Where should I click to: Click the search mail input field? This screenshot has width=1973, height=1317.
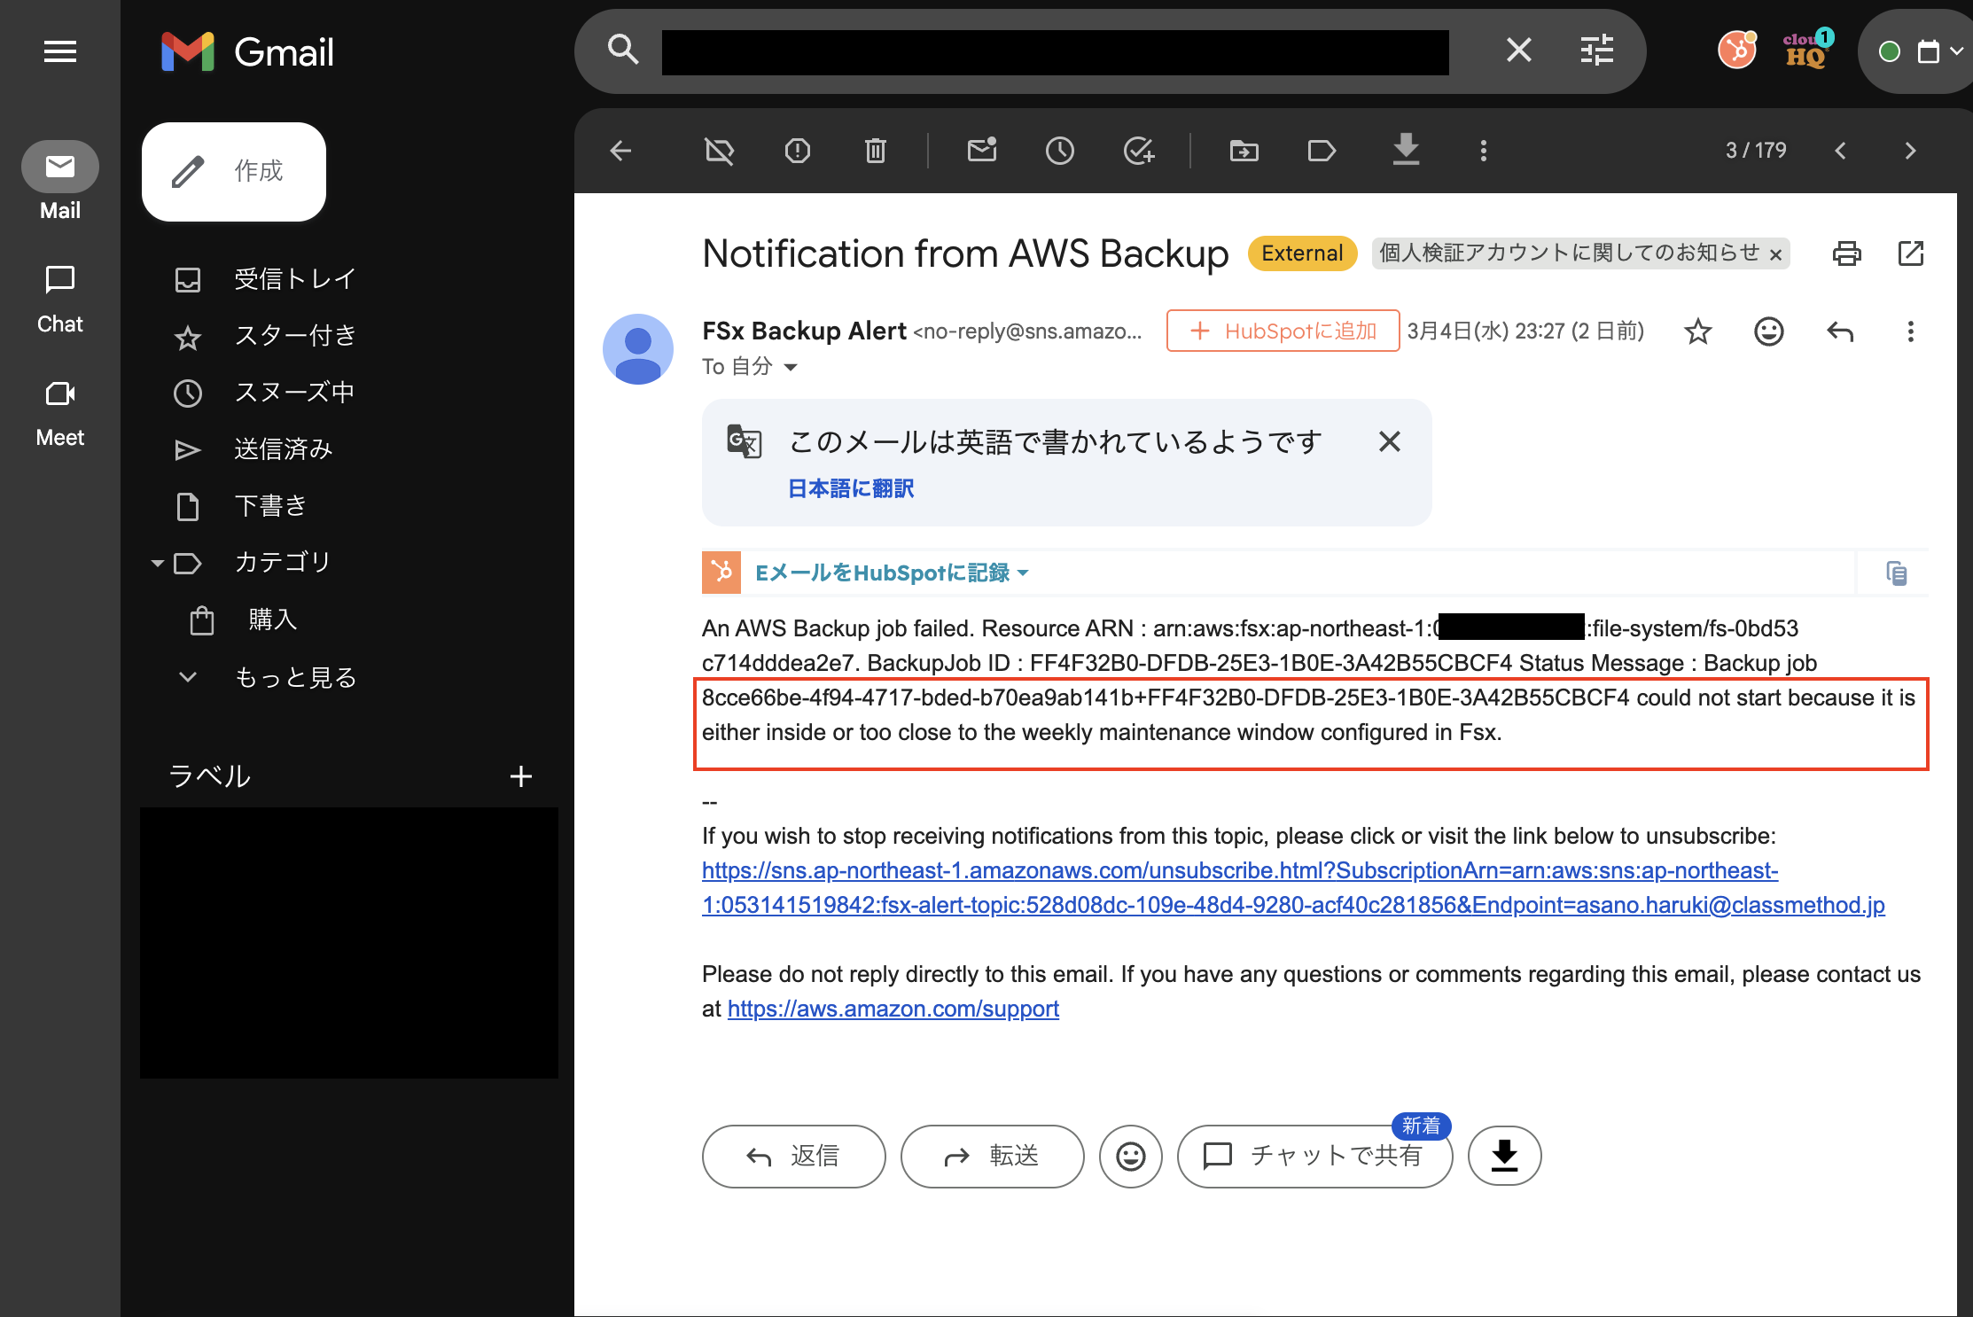pyautogui.click(x=1055, y=51)
